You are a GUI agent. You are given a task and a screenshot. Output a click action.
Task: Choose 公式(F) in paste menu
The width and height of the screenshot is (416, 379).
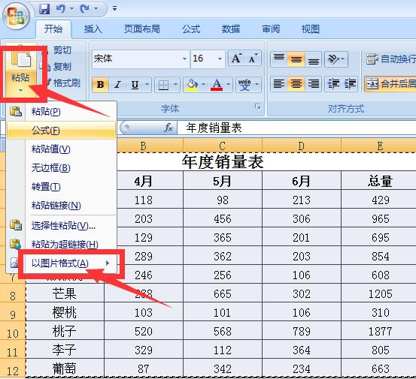62,131
